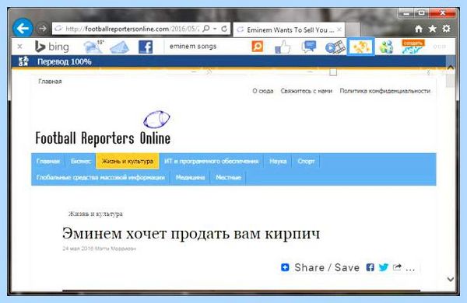
Task: Click the Football Reporters Online logo
Action: 103,128
